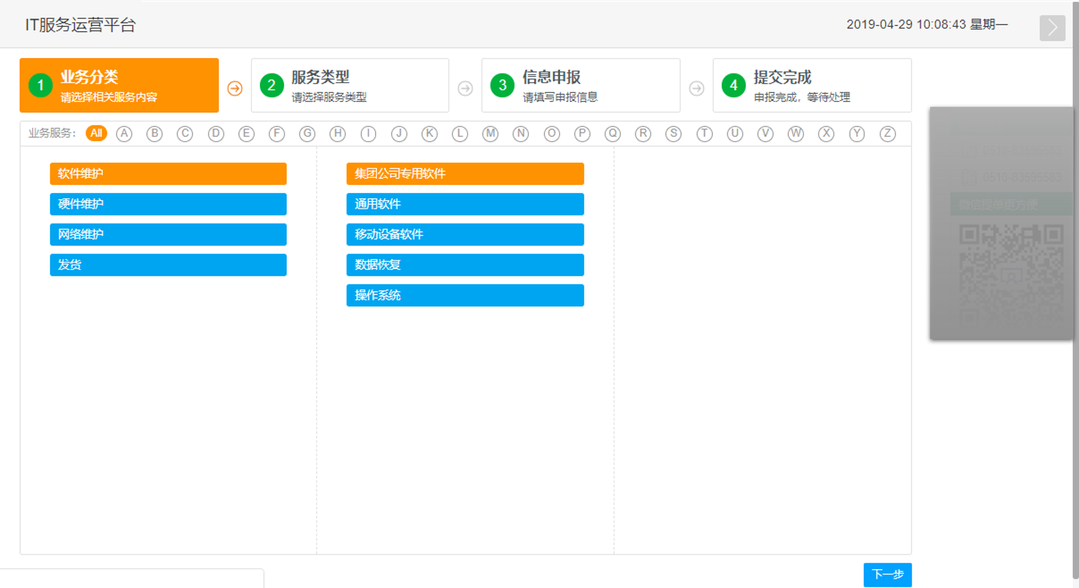Click the step 3 信息申报 circle icon
The image size is (1079, 588).
502,85
